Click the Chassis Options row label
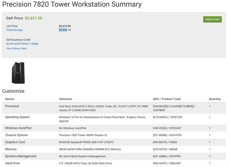Viewport: 230px width, 167px height. (x=16, y=135)
